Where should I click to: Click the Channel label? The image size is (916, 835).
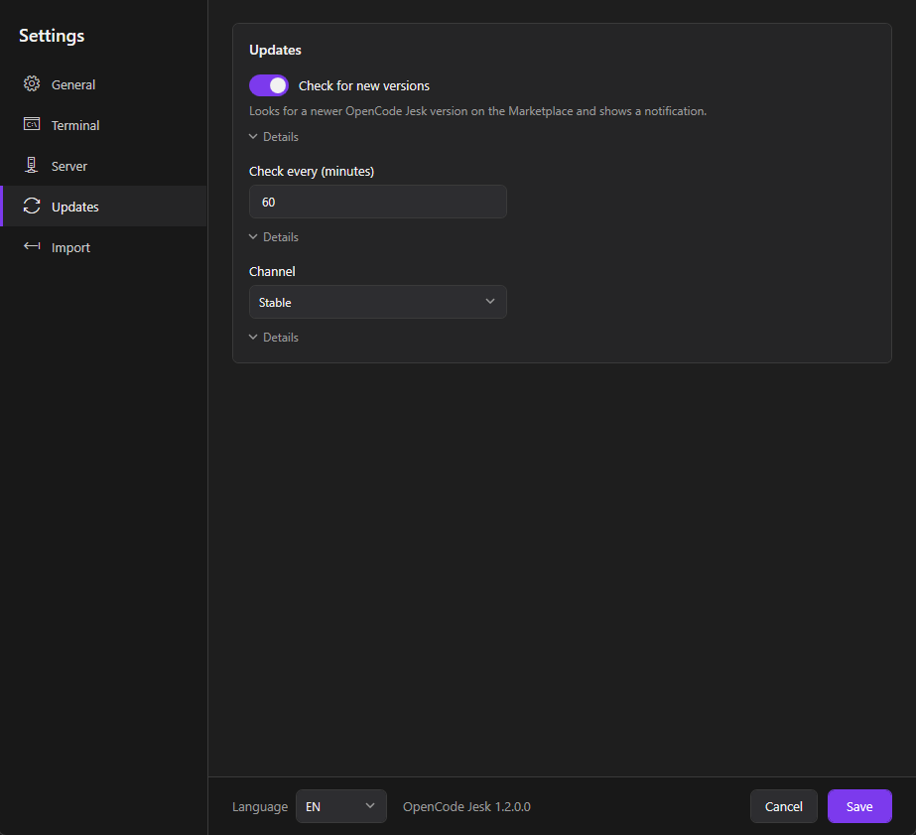tap(272, 272)
